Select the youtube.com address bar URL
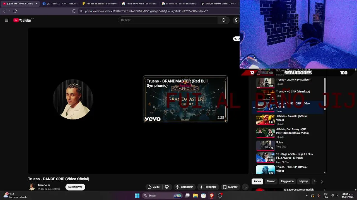 pyautogui.click(x=146, y=11)
